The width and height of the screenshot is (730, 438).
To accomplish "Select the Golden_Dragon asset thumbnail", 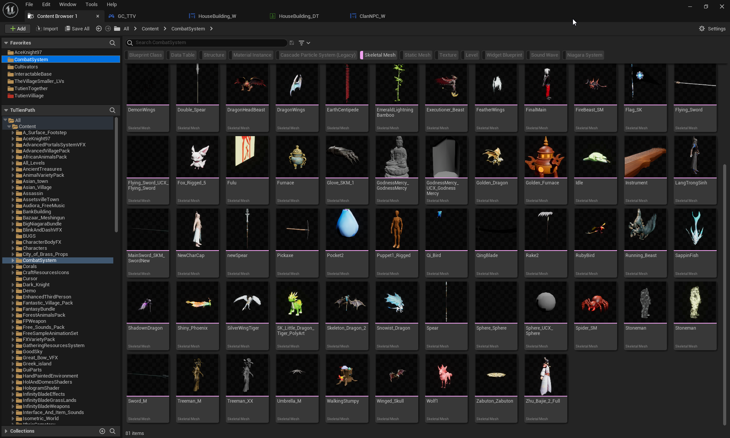I will (496, 157).
